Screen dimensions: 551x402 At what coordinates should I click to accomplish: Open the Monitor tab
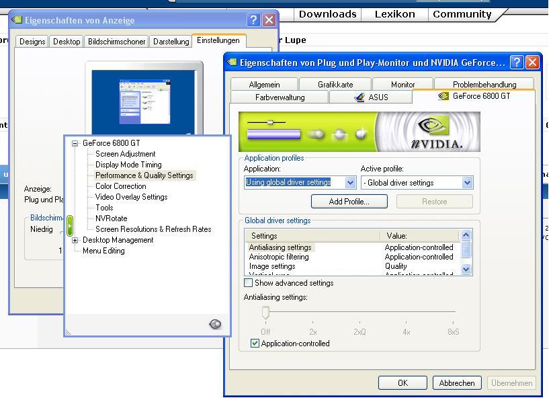point(402,85)
